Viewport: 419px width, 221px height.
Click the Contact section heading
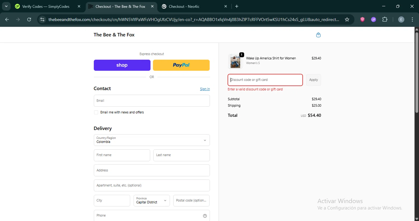102,89
